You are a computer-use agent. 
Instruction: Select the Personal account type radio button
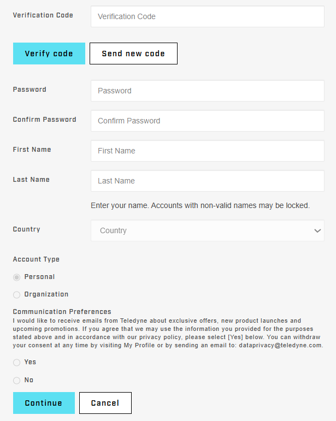tap(17, 277)
